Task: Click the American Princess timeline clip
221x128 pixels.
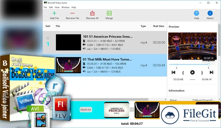Action: point(116,110)
